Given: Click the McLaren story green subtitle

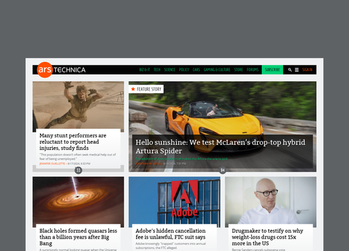Looking at the screenshot, I should pyautogui.click(x=181, y=159).
